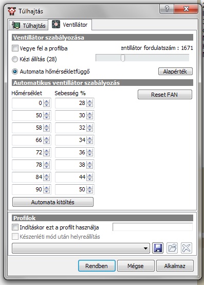This screenshot has width=204, height=285.
Task: Switch to the Túlhajtás tab
Action: (x=29, y=25)
